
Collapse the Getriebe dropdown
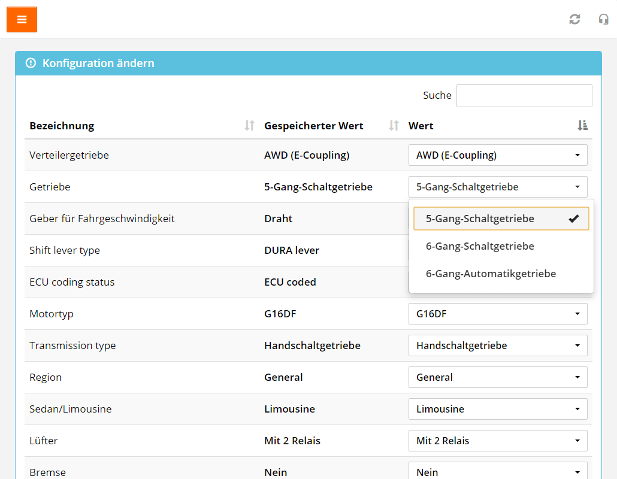498,187
